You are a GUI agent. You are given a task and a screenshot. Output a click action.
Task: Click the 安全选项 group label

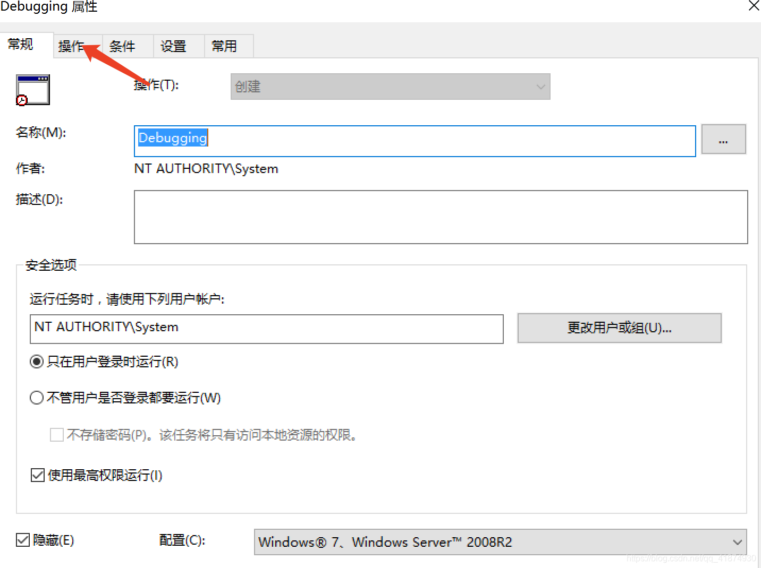[51, 265]
